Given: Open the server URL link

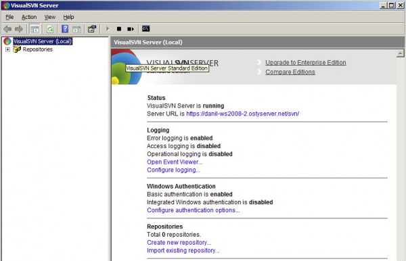Looking at the screenshot, I should [243, 114].
